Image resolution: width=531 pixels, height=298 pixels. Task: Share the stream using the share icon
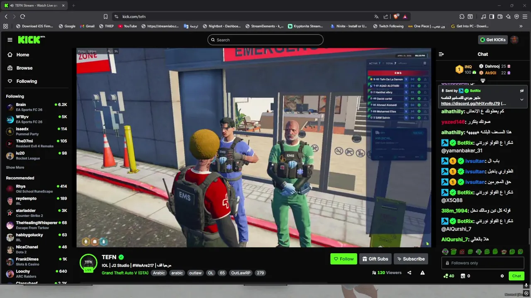(409, 273)
